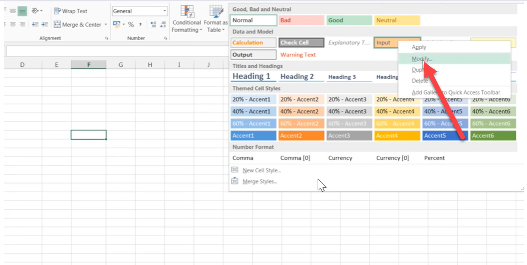Click the Center horizontal alignment icon
The height and width of the screenshot is (265, 527).
(x=13, y=24)
